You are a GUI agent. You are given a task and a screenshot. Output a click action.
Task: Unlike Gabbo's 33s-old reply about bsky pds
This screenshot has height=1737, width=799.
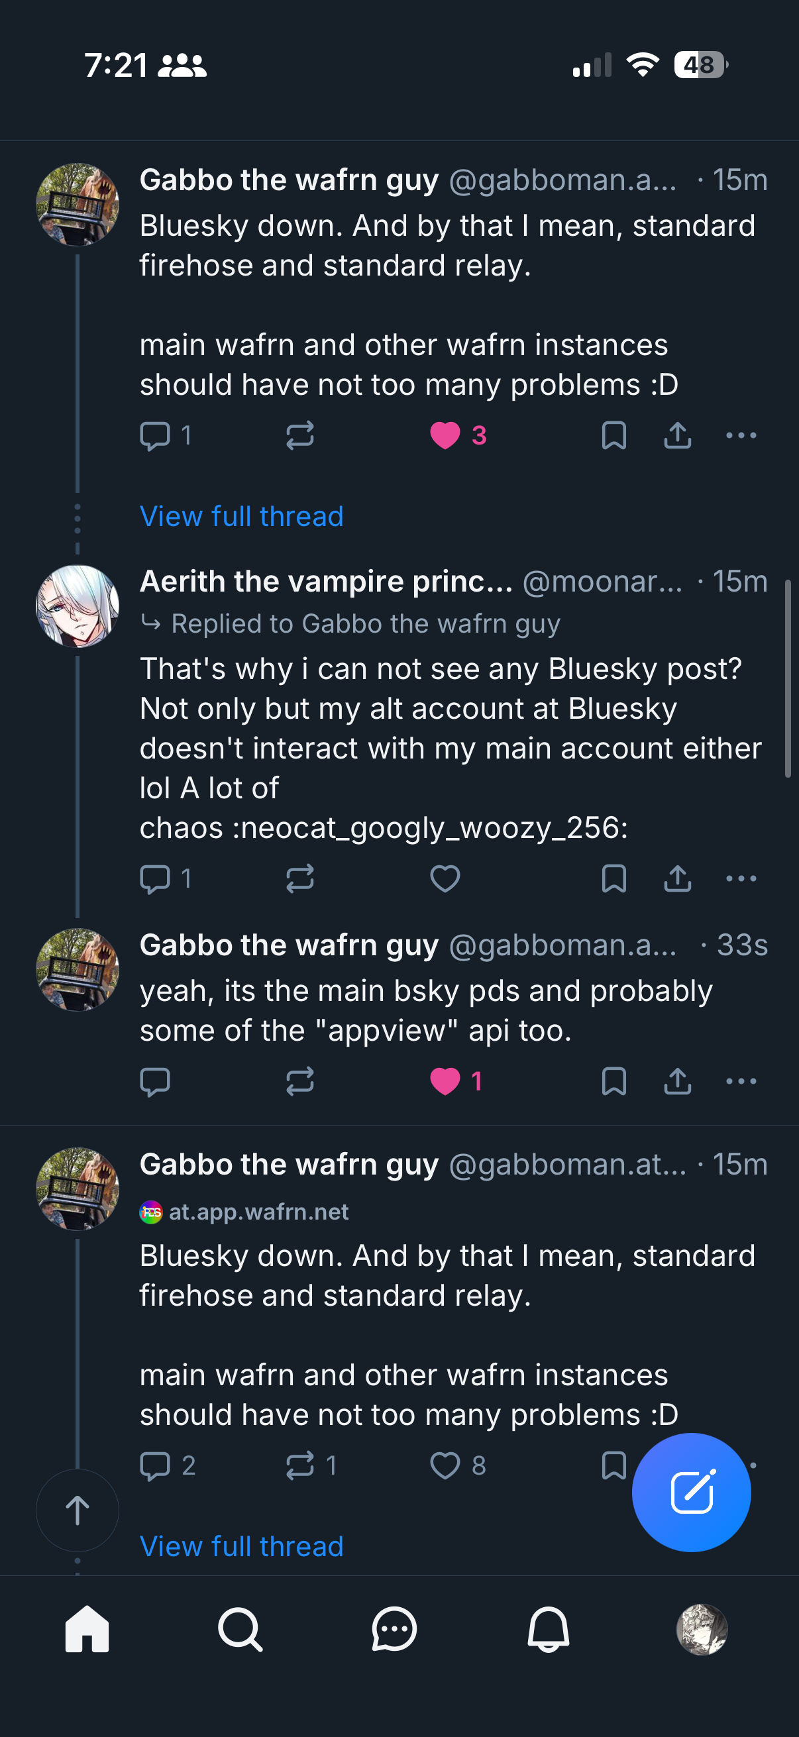click(x=445, y=1082)
